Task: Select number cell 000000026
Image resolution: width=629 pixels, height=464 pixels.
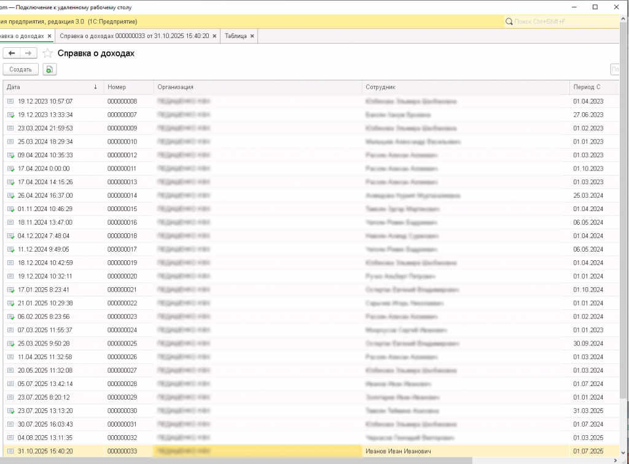Action: click(x=128, y=357)
